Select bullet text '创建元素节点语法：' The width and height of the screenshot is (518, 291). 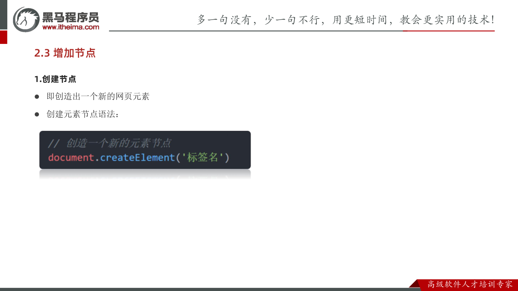[83, 114]
